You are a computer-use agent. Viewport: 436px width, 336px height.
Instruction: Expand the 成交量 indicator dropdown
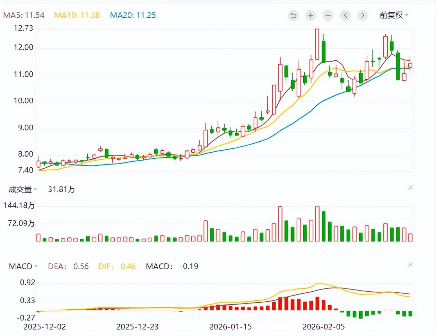pyautogui.click(x=23, y=190)
